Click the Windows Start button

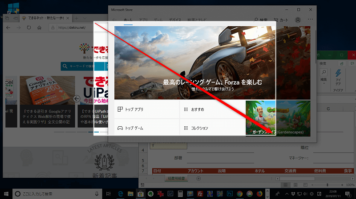click(x=7, y=194)
